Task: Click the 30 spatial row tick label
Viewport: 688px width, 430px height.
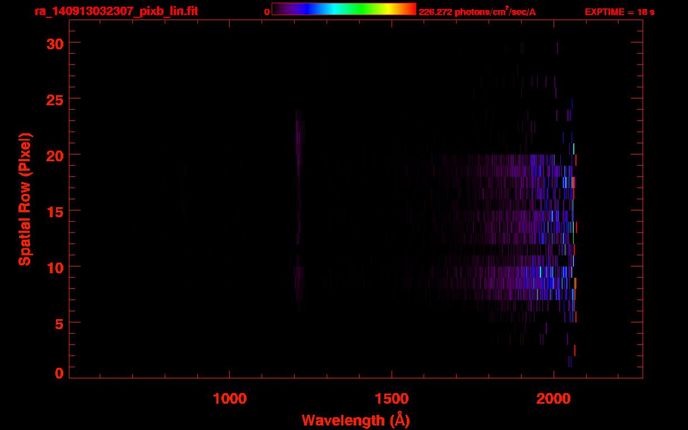Action: click(54, 43)
